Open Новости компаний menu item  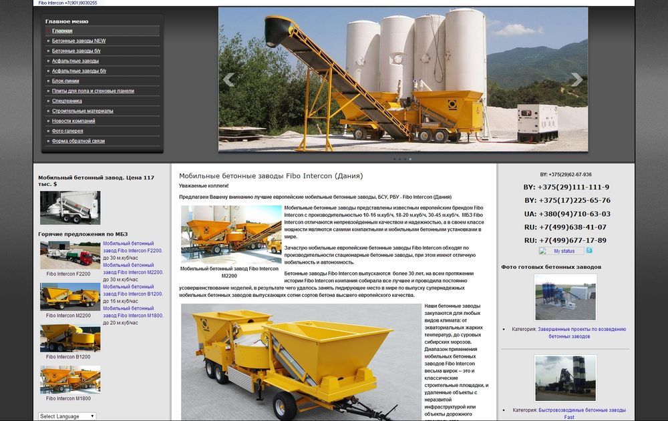(x=73, y=121)
